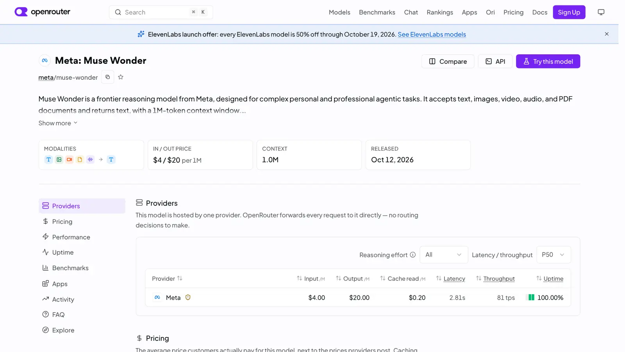Click the 1.0M context value

point(270,160)
